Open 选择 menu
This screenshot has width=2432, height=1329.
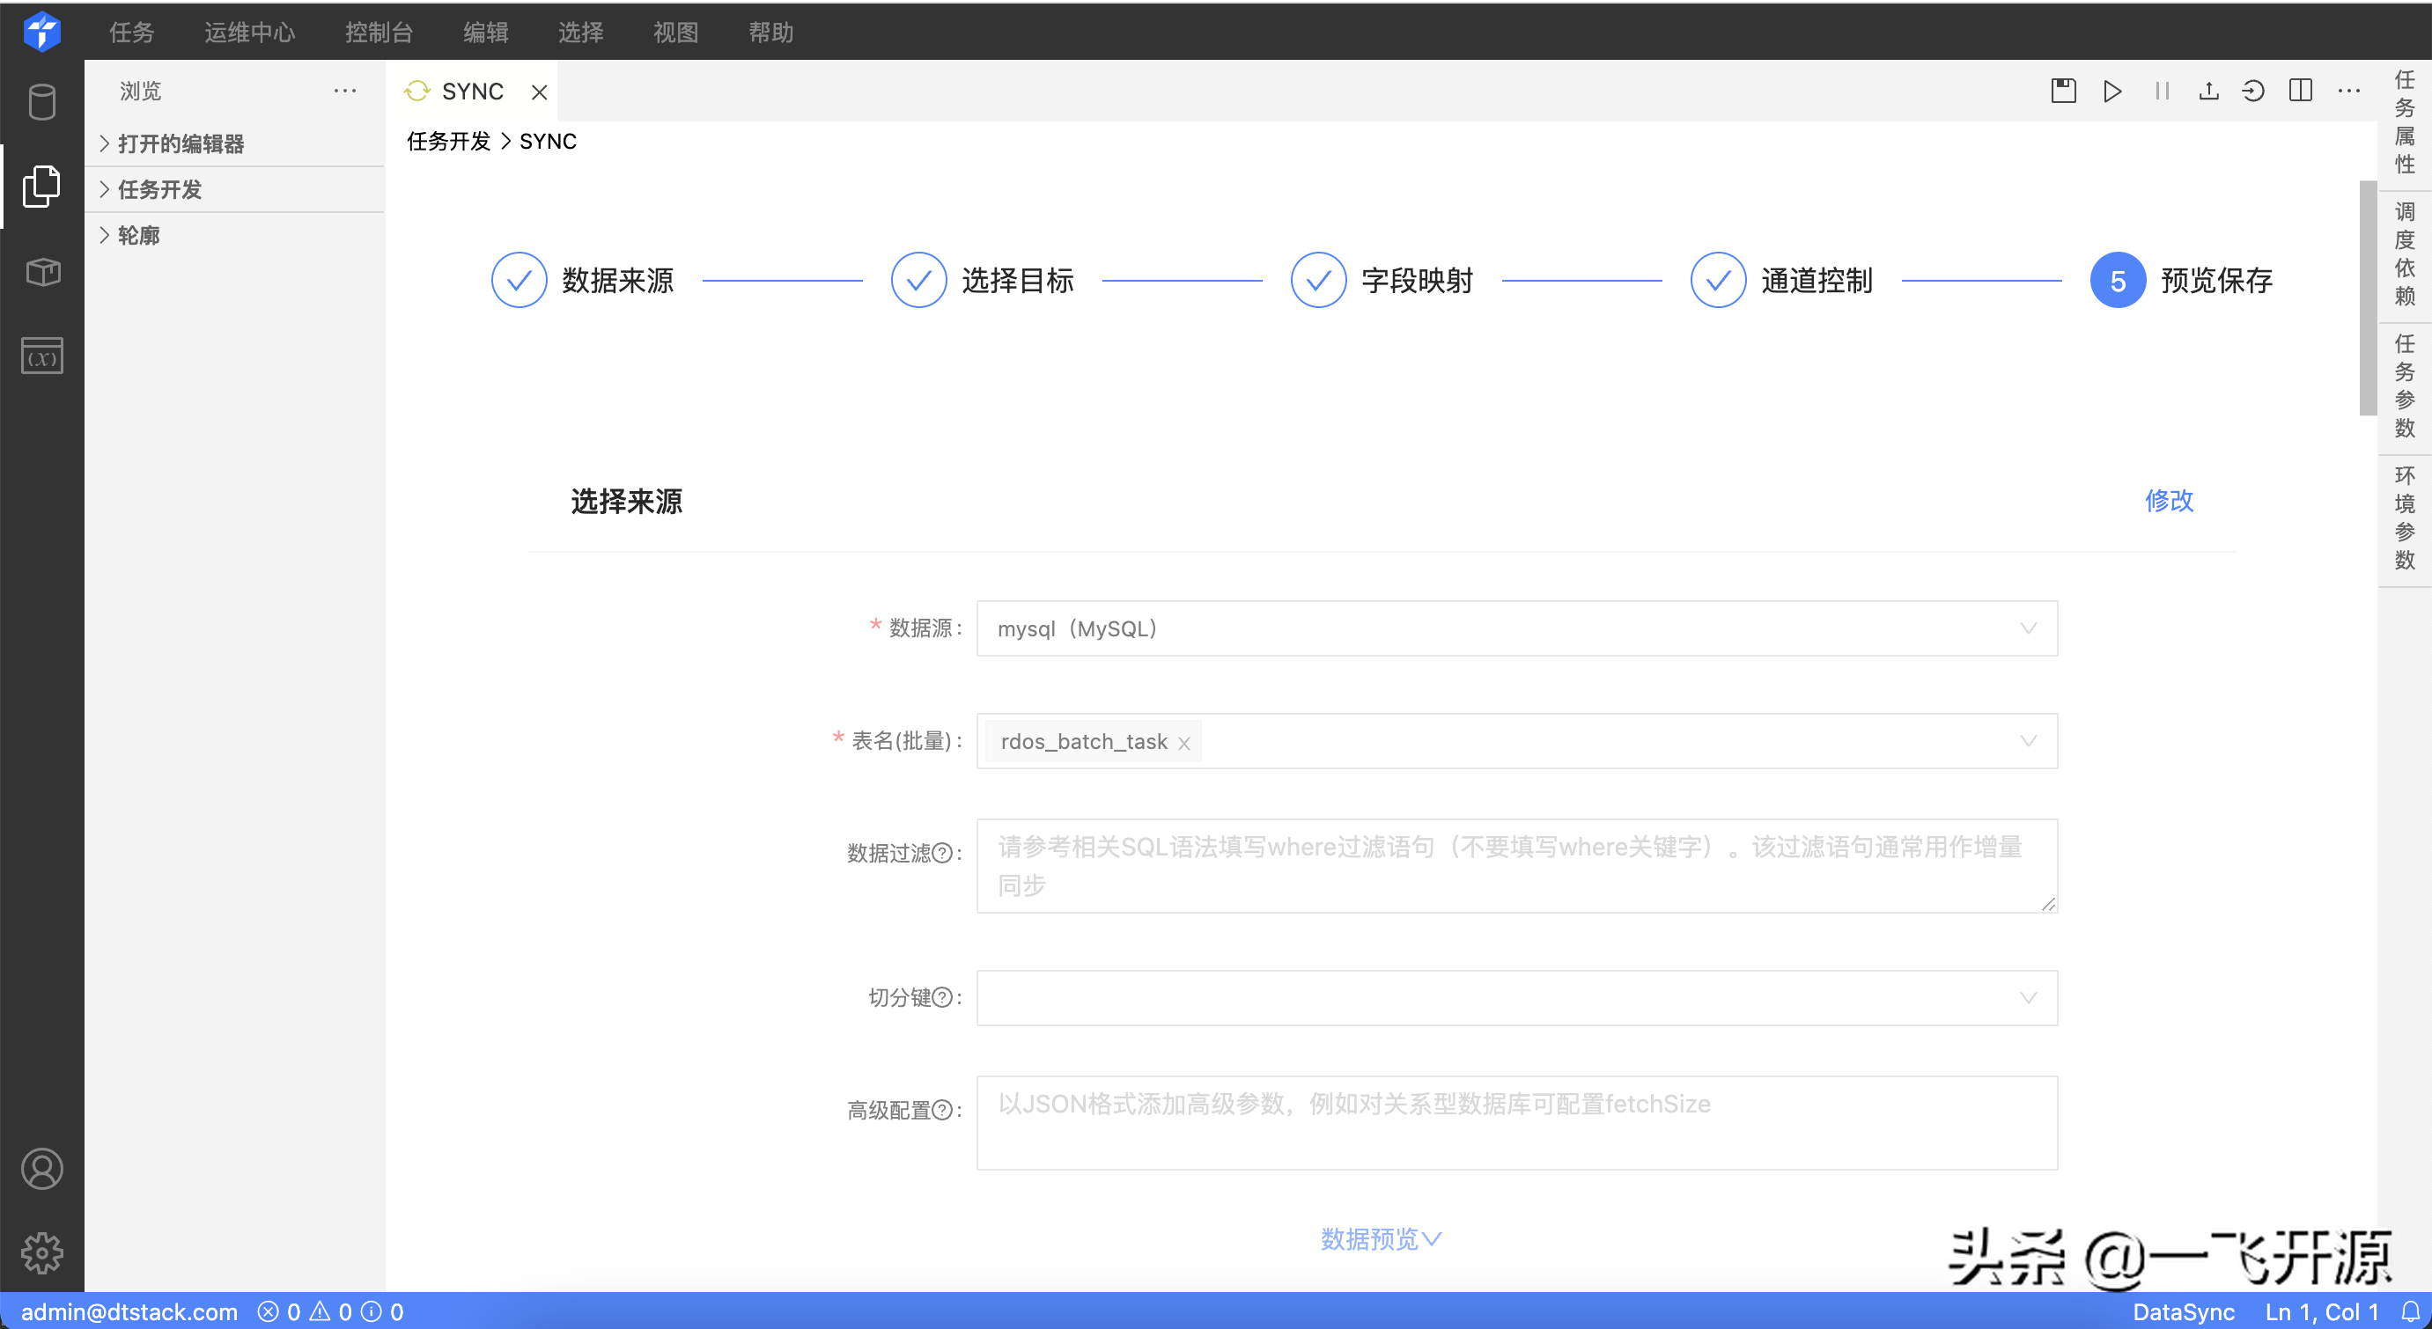click(x=579, y=32)
